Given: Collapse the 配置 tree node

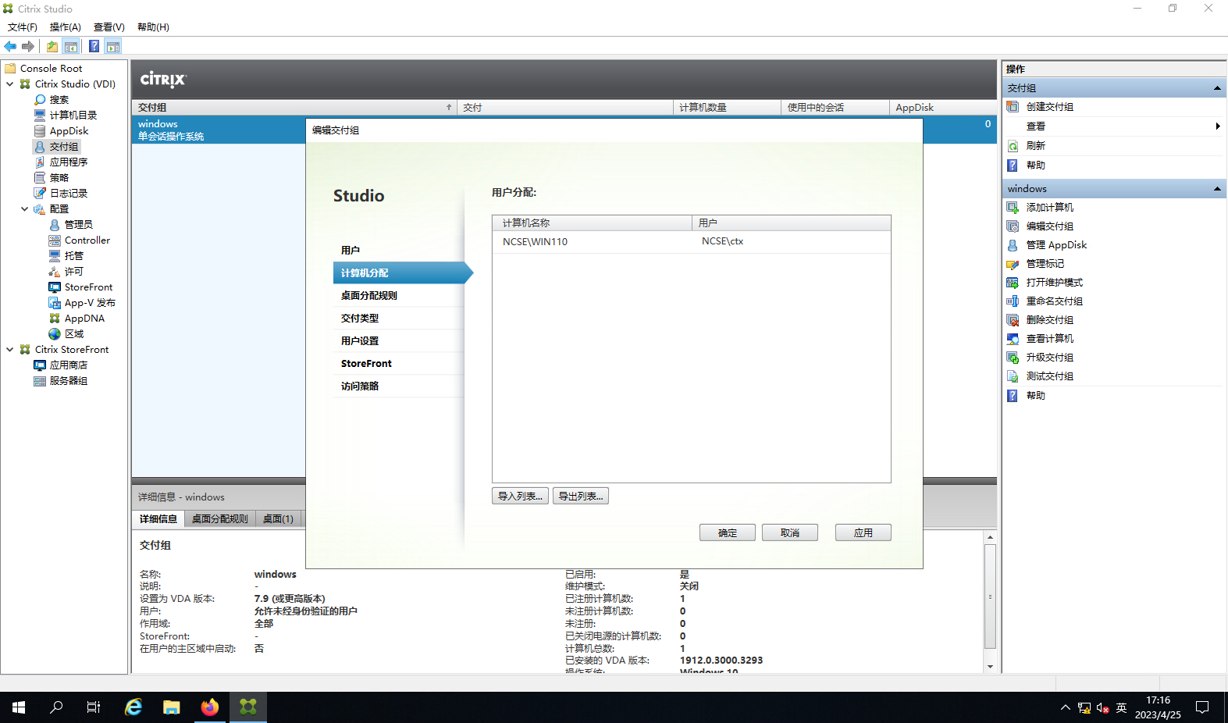Looking at the screenshot, I should (x=25, y=209).
